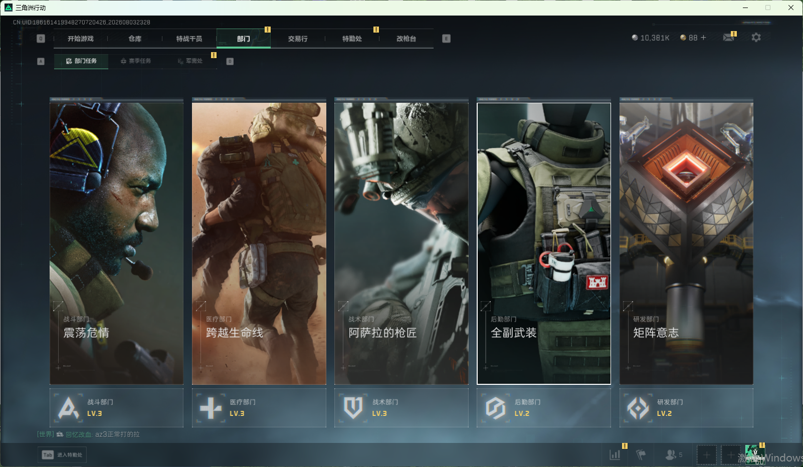Click the expand icon on 震荡危情 card
The width and height of the screenshot is (803, 467).
[x=58, y=306]
